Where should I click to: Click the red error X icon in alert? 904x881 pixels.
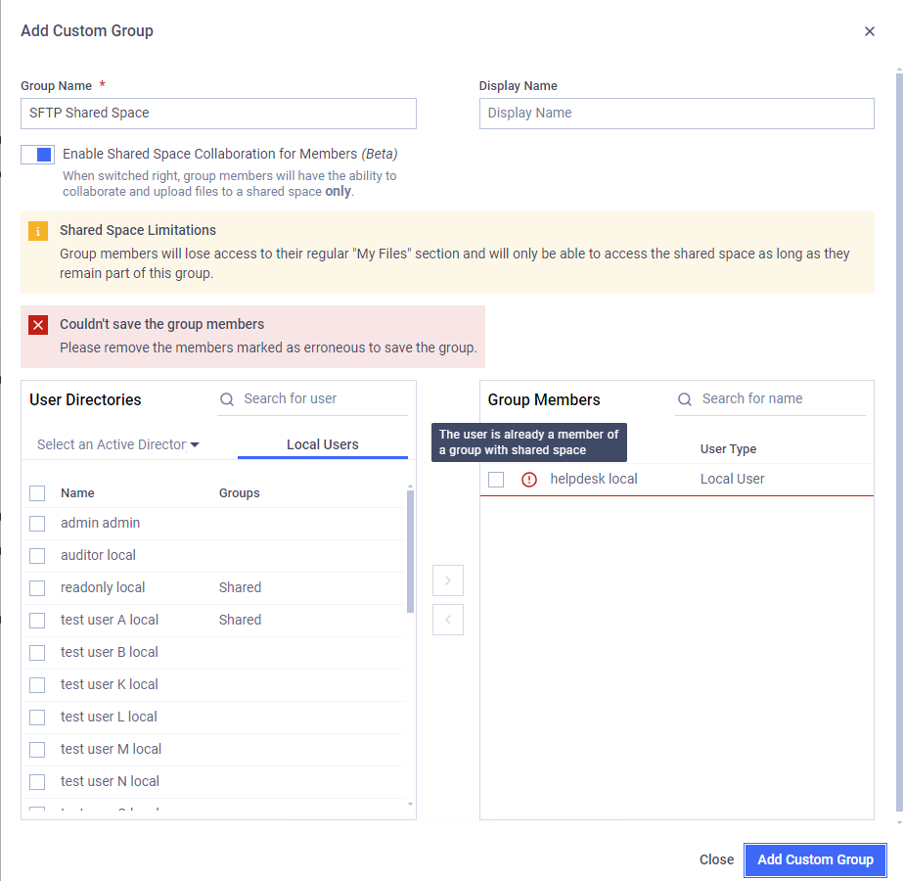click(x=38, y=325)
